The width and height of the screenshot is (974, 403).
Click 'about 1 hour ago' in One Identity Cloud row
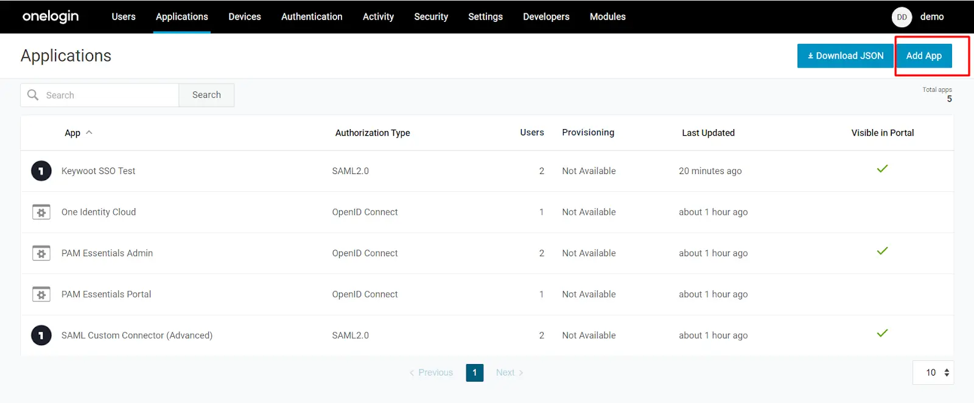[x=713, y=212]
